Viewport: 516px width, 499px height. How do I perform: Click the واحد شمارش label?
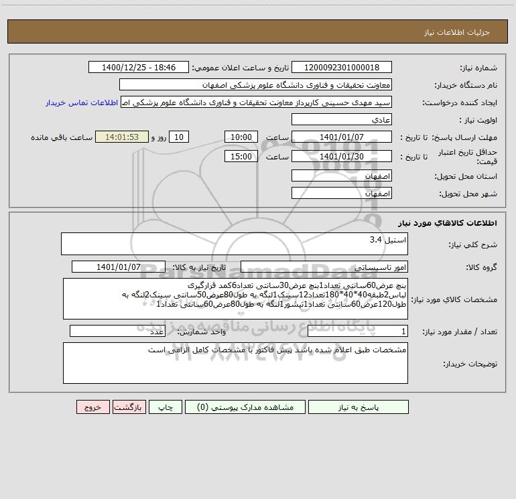[x=202, y=332]
